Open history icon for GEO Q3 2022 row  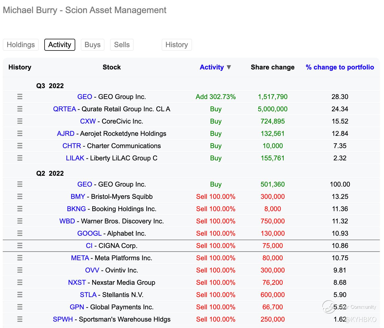click(20, 97)
